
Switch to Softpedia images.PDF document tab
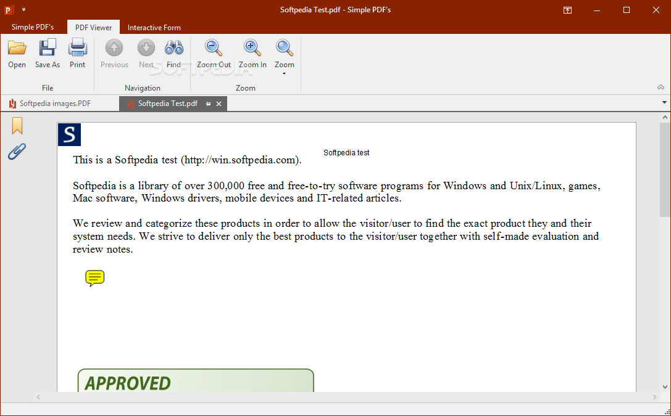pos(55,104)
